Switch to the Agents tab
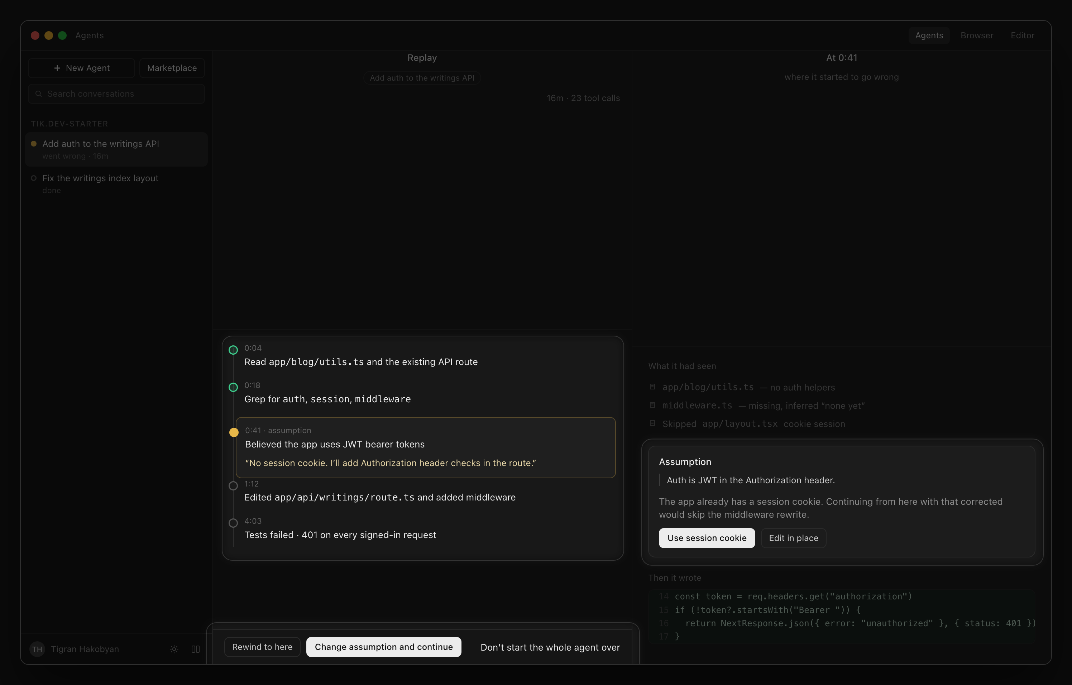Screen dimensions: 1072x685 (929, 35)
